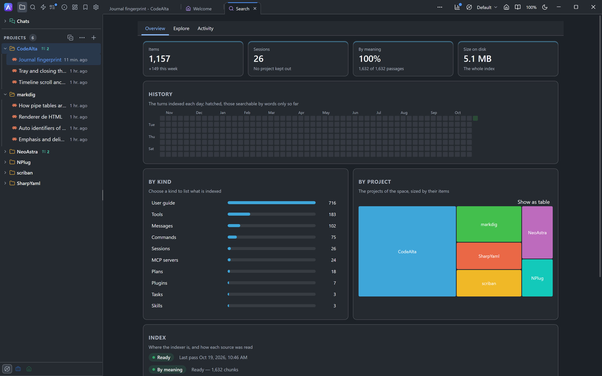
Task: Click the bar chart usage icon
Action: point(458,7)
